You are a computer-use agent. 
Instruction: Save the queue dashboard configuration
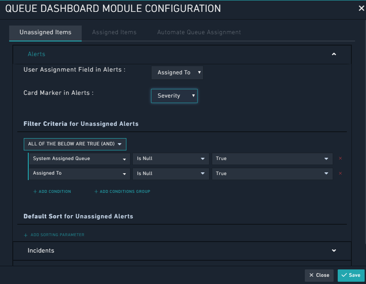(x=351, y=275)
